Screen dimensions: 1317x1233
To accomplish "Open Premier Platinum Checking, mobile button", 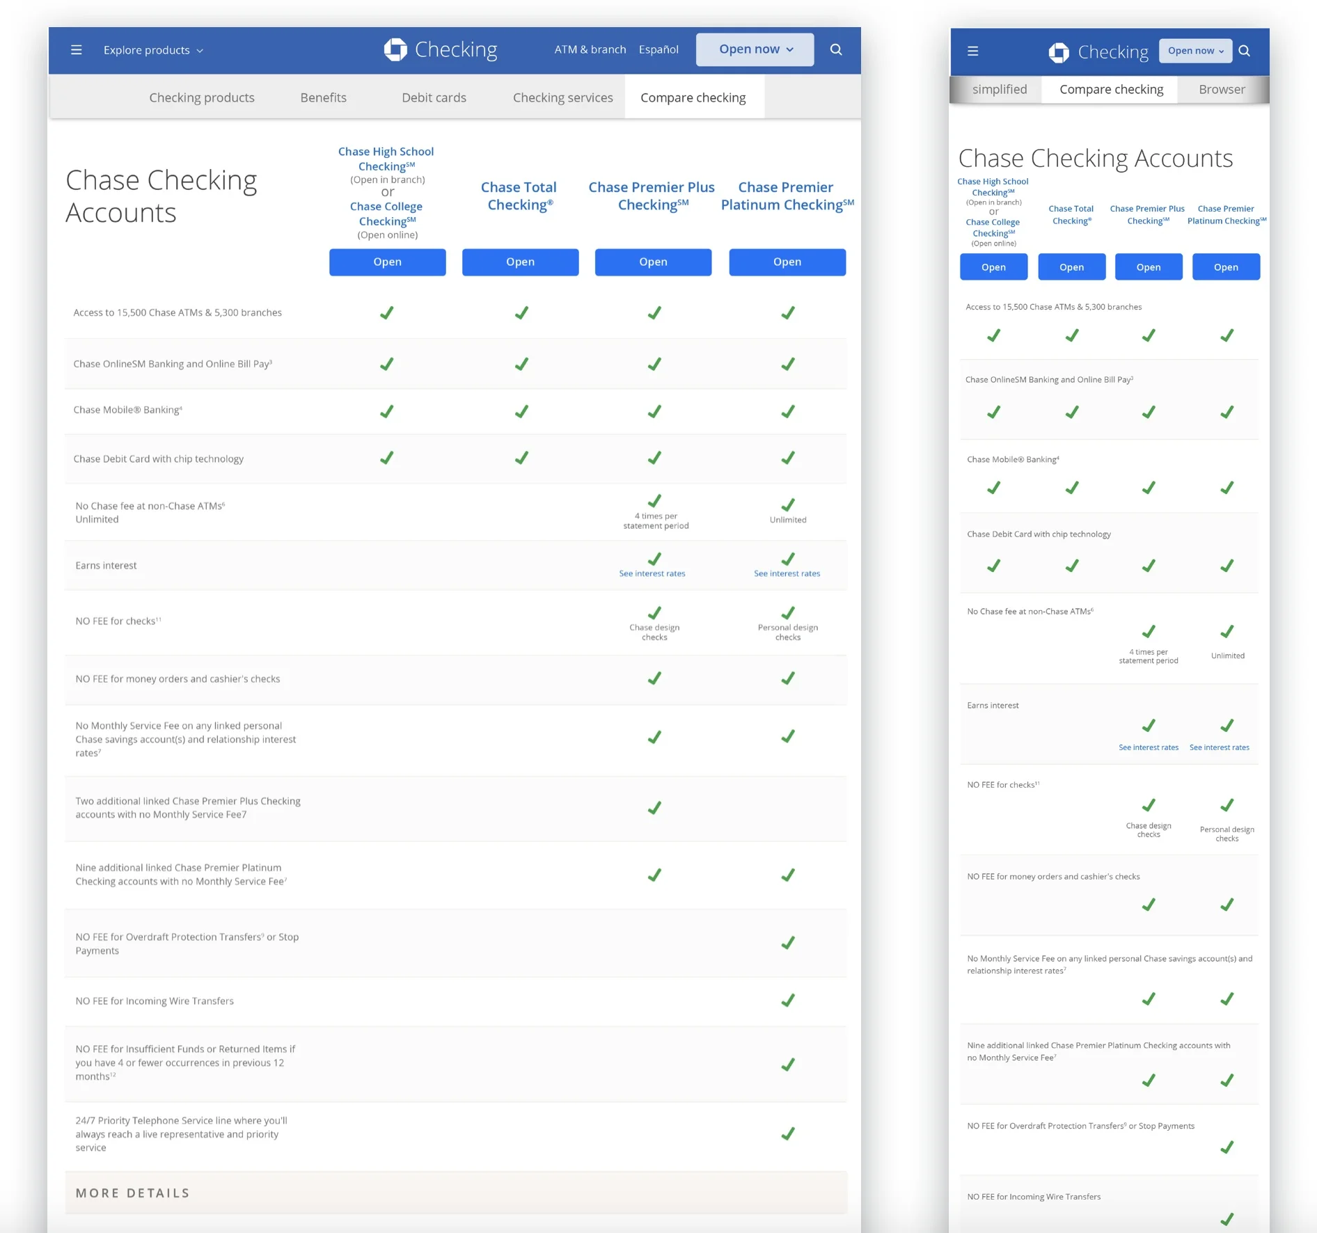I will 1226,267.
